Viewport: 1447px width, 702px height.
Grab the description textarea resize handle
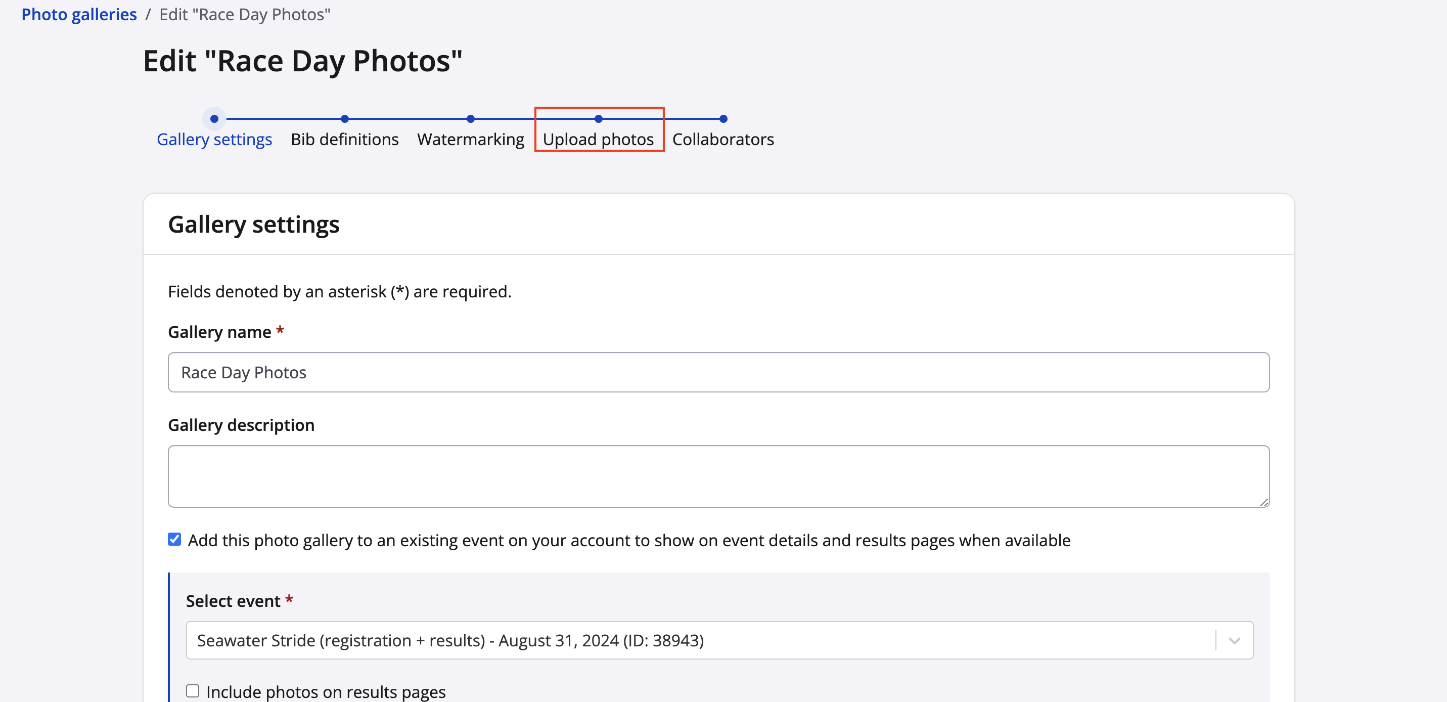pyautogui.click(x=1263, y=502)
